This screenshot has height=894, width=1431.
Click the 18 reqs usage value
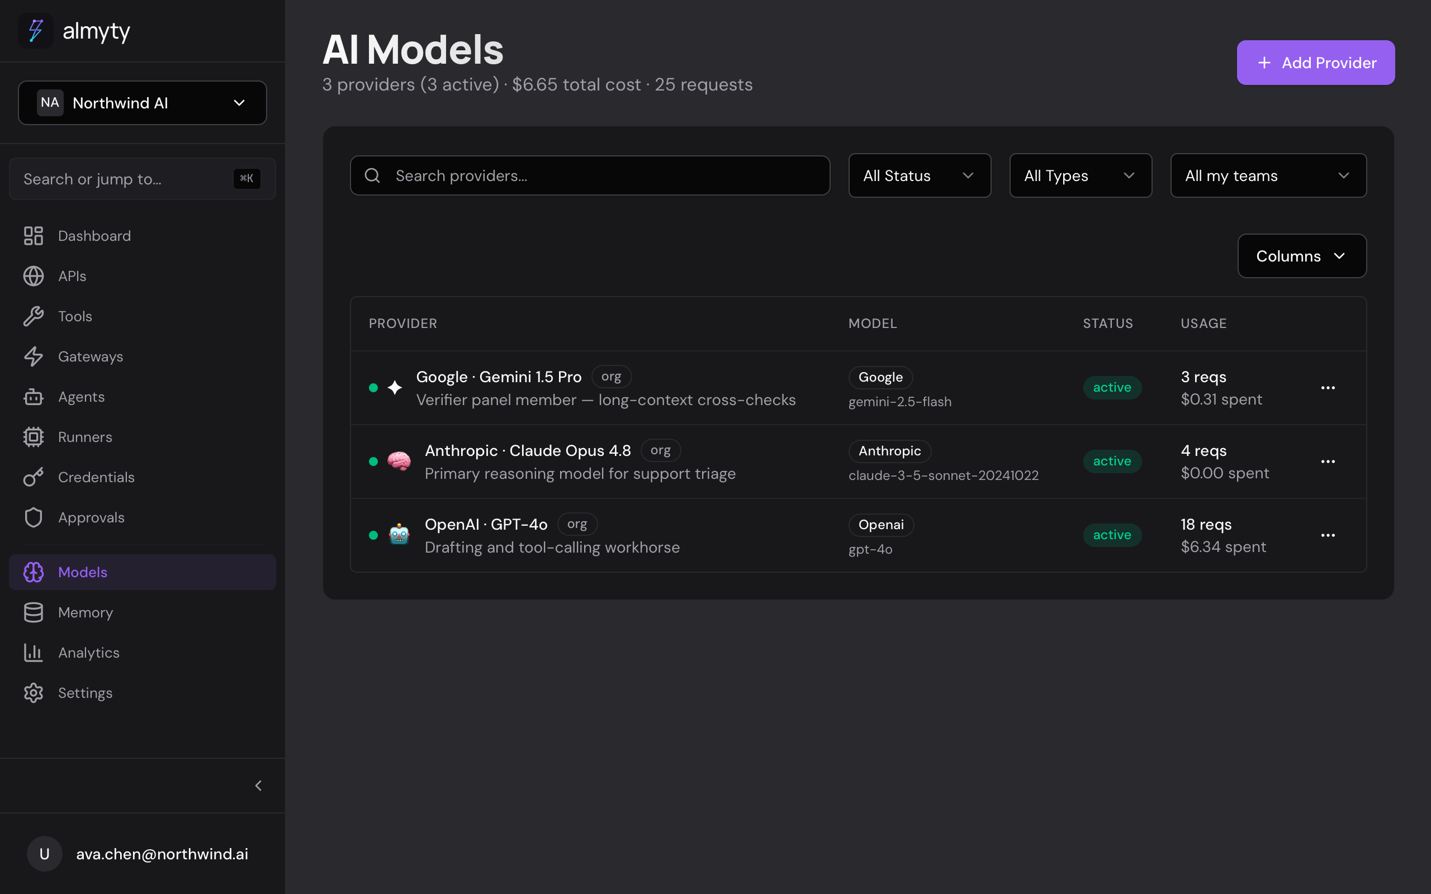[x=1206, y=525]
